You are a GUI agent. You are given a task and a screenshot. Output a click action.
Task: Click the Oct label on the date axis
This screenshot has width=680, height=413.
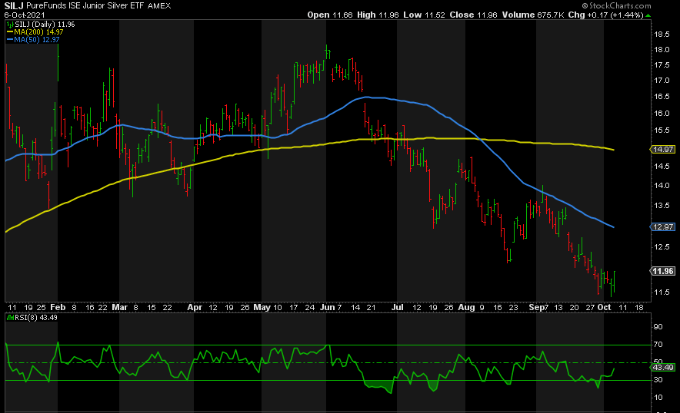tap(604, 307)
